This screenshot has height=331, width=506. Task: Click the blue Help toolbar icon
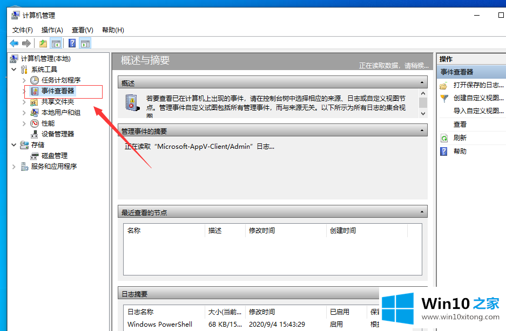pos(72,44)
